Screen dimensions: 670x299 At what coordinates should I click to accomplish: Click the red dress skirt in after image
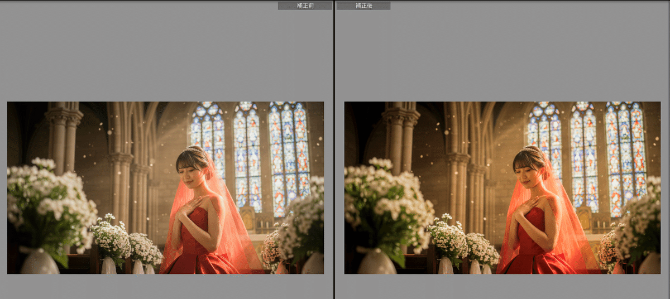tap(538, 262)
